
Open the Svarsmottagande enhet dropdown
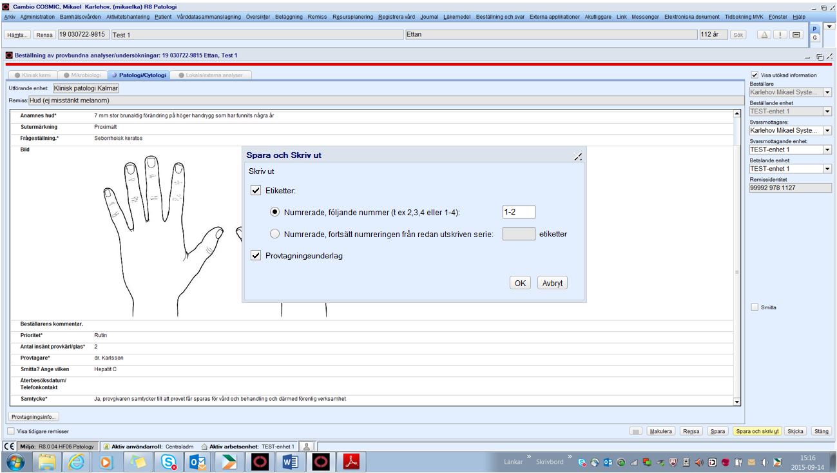coord(827,150)
